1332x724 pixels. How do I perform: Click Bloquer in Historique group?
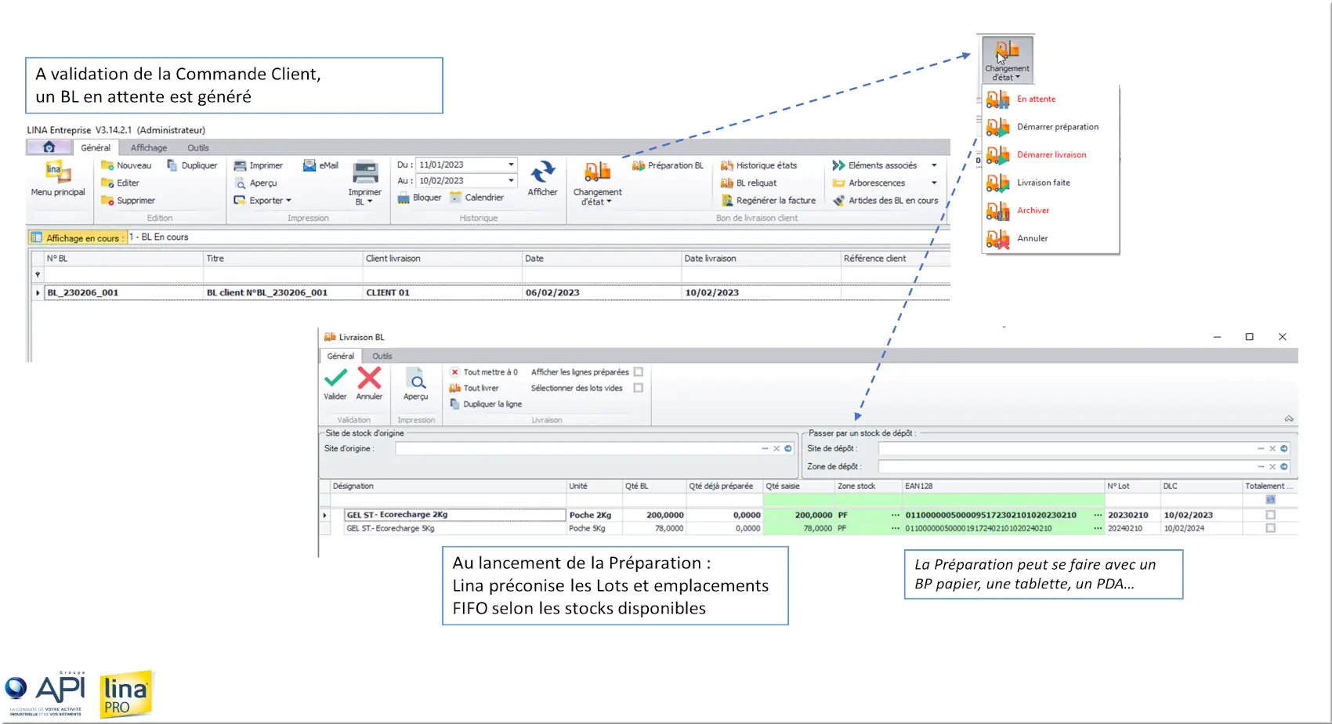coord(419,197)
